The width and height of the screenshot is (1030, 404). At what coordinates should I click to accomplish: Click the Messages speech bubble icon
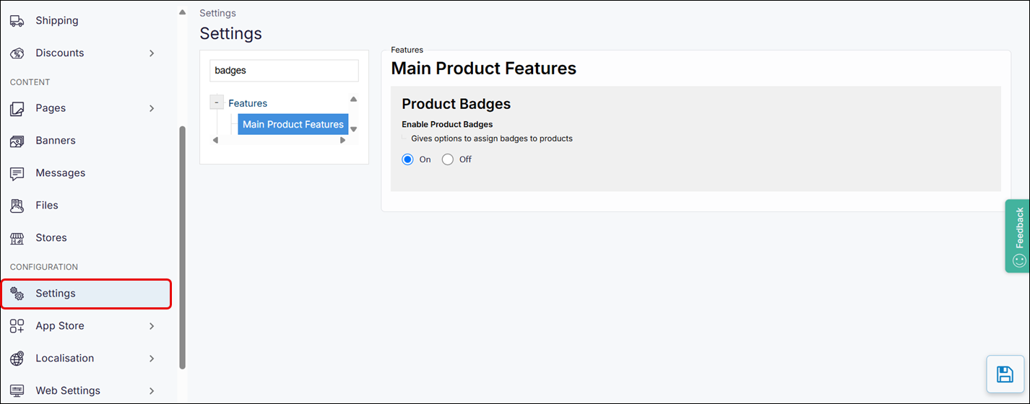[17, 173]
